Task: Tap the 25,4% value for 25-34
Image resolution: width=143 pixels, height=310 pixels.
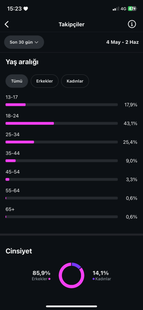Action: coord(130,142)
